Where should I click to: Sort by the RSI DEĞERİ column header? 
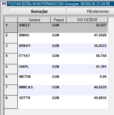pyautogui.click(x=87, y=20)
